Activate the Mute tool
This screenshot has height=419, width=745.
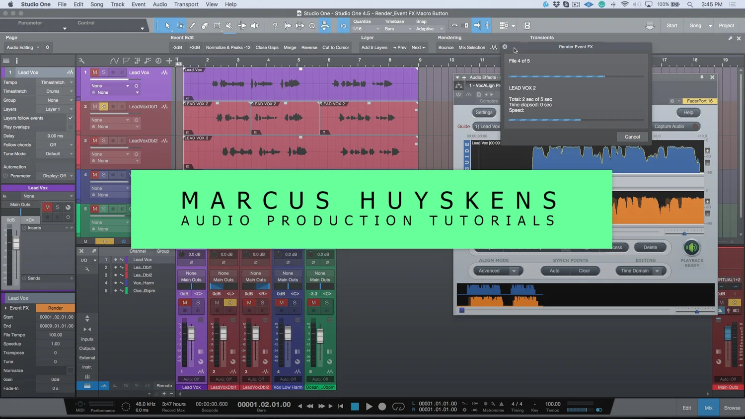[x=229, y=25]
